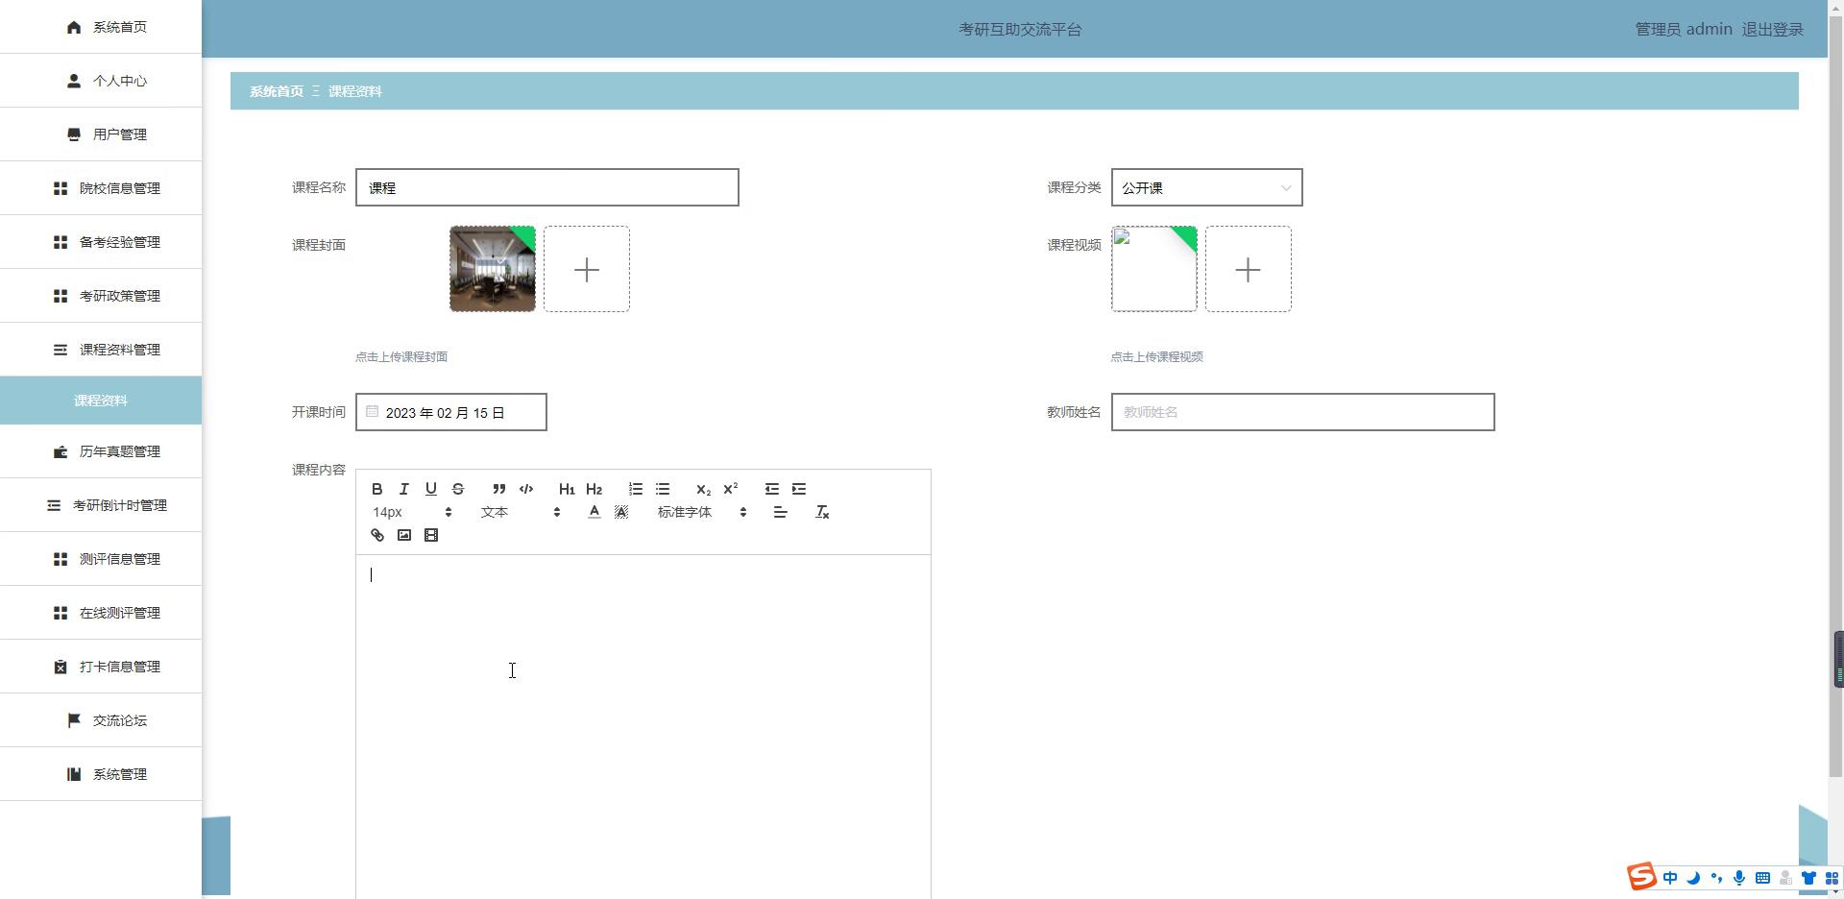The height and width of the screenshot is (899, 1844).
Task: Open 个人中心 in sidebar
Action: 101,81
